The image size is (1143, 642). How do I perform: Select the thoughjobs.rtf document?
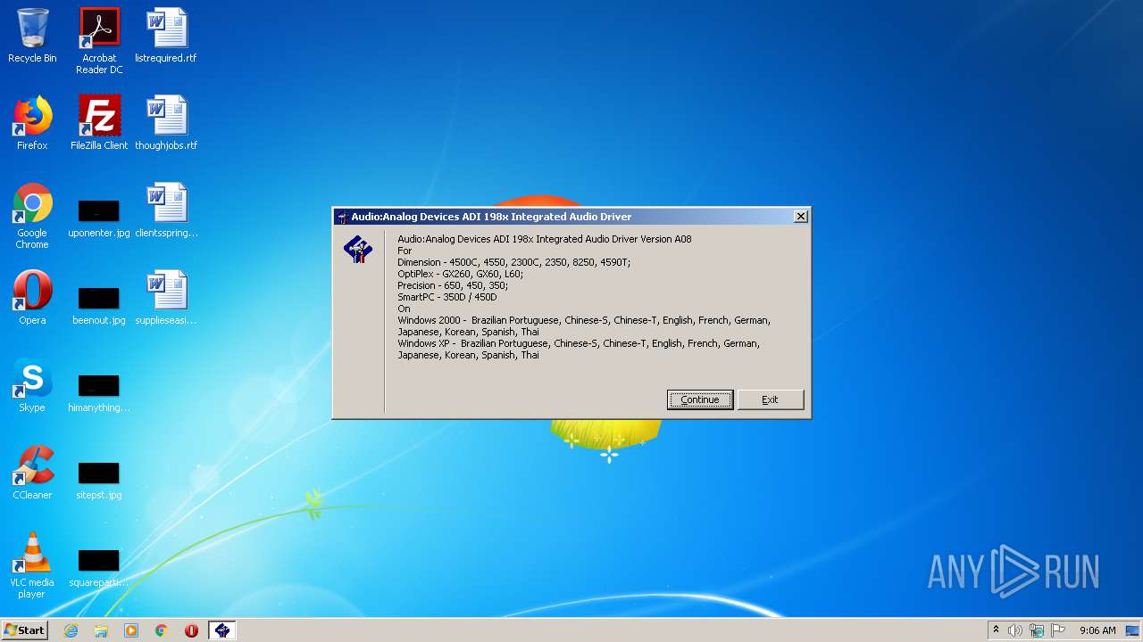point(166,123)
